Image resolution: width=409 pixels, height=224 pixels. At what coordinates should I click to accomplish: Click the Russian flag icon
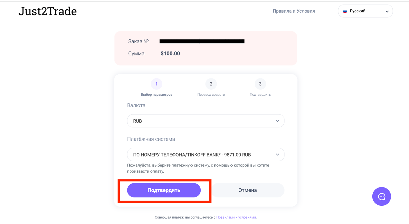pyautogui.click(x=345, y=11)
